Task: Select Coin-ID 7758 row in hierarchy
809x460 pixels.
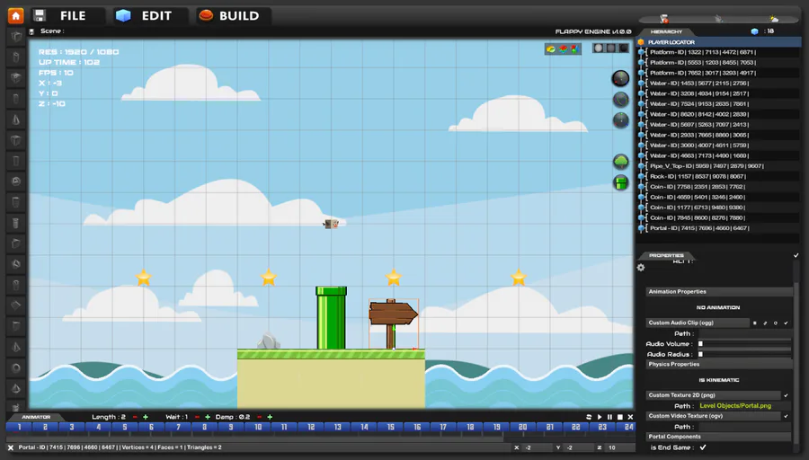Action: tap(719, 187)
